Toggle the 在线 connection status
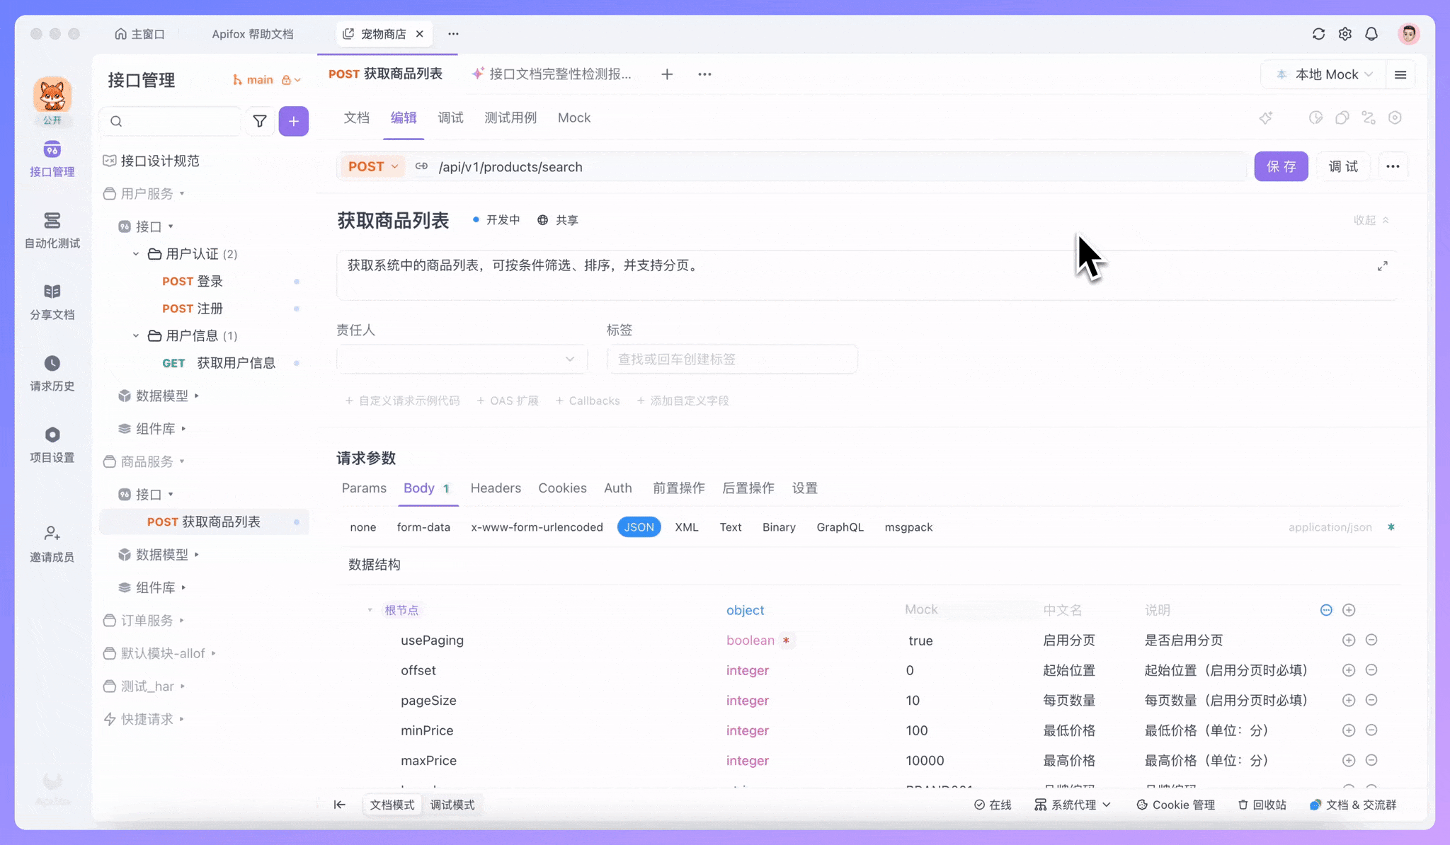The image size is (1450, 845). pos(993,805)
